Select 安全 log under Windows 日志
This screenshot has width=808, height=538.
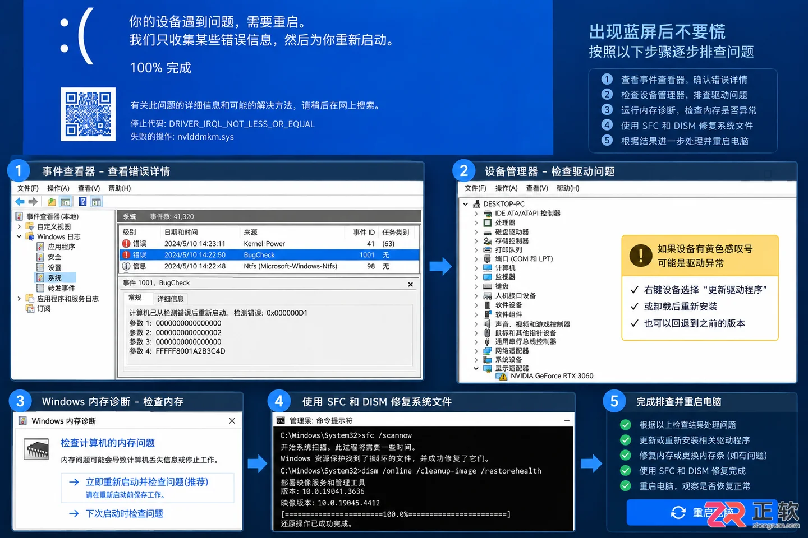[x=54, y=257]
